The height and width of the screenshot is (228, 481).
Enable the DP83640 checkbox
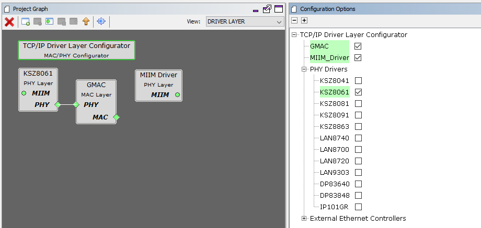pyautogui.click(x=358, y=184)
